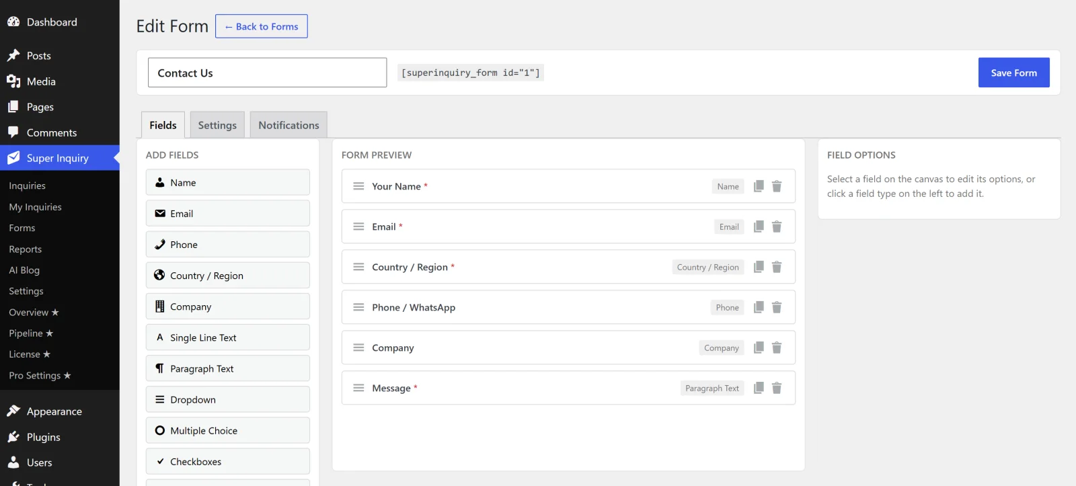1076x486 pixels.
Task: Select the Message field label
Action: 391,388
